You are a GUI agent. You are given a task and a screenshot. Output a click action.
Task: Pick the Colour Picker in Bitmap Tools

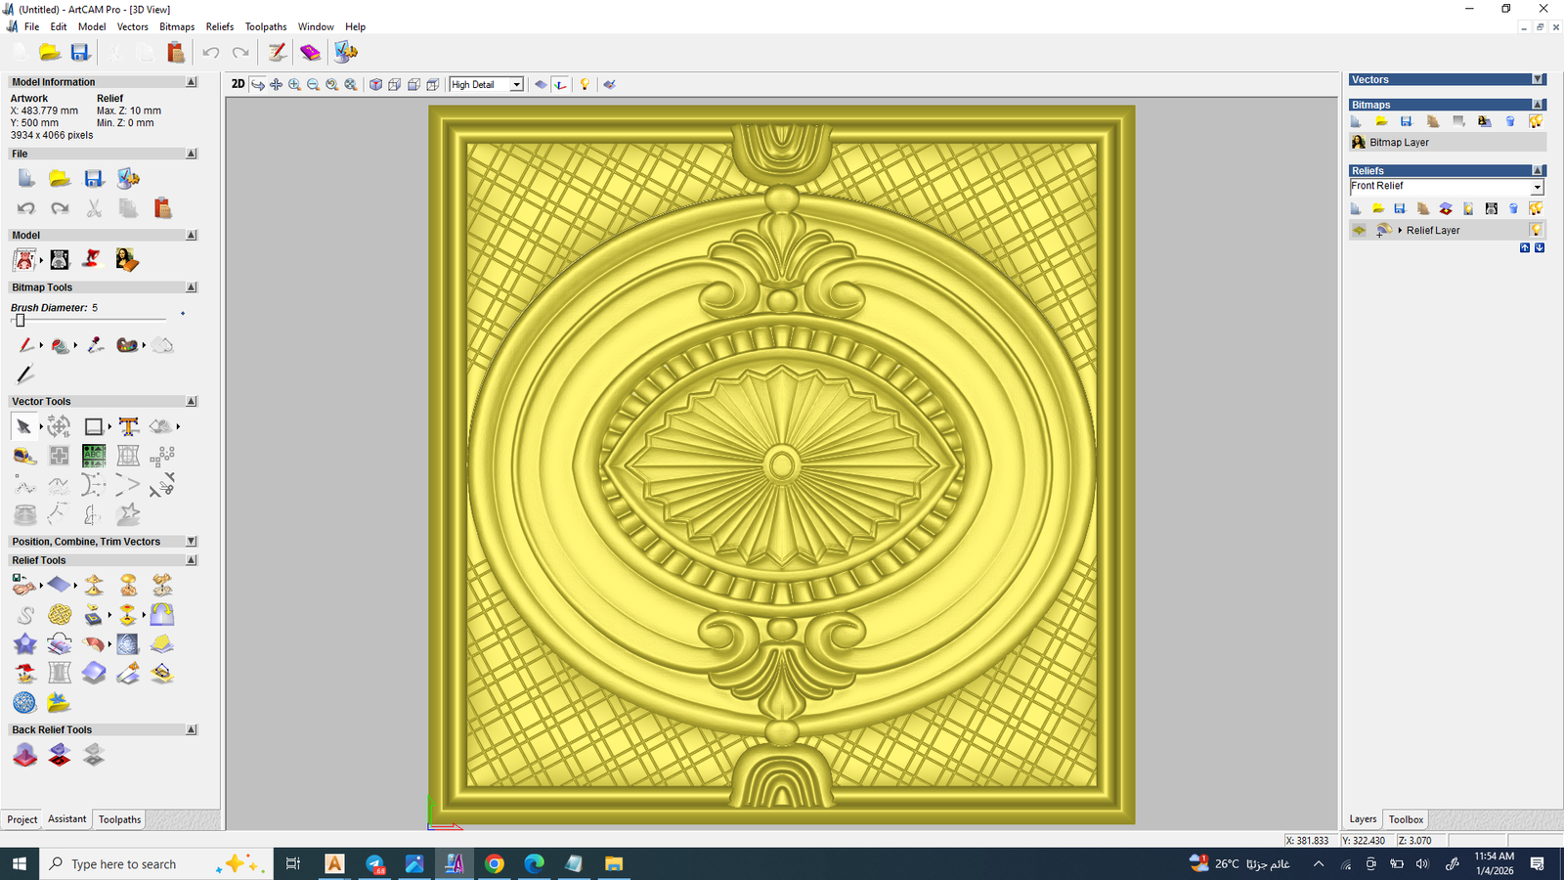coord(95,344)
